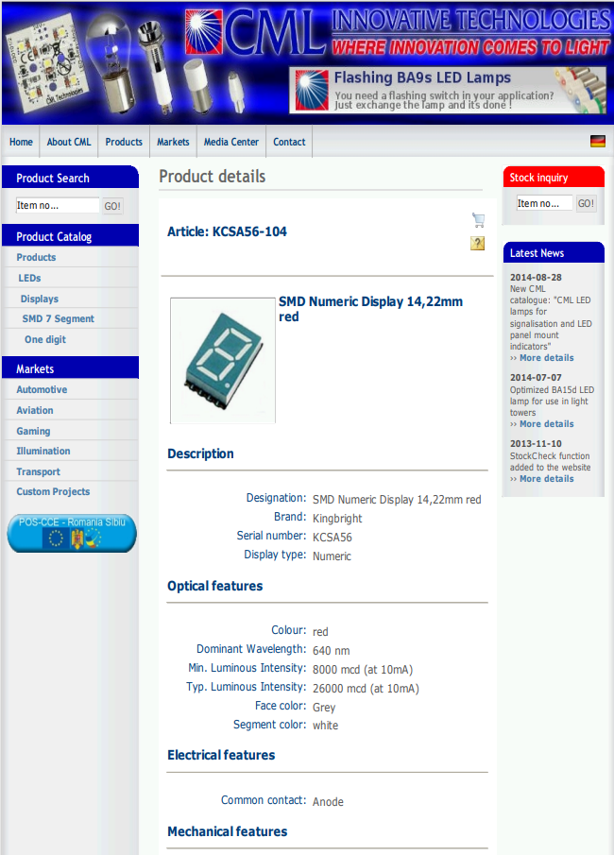614x855 pixels.
Task: Click the KCSA56 serial number value
Action: (x=333, y=538)
